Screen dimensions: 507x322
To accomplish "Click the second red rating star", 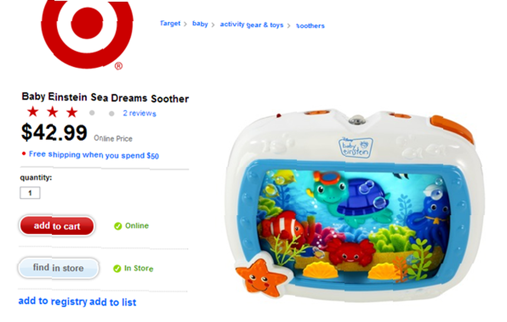I will tap(52, 112).
